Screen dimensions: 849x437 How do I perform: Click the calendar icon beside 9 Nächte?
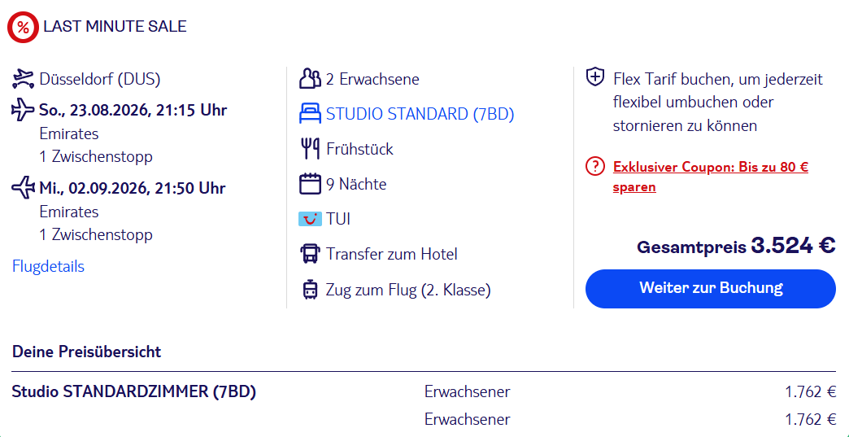point(311,184)
